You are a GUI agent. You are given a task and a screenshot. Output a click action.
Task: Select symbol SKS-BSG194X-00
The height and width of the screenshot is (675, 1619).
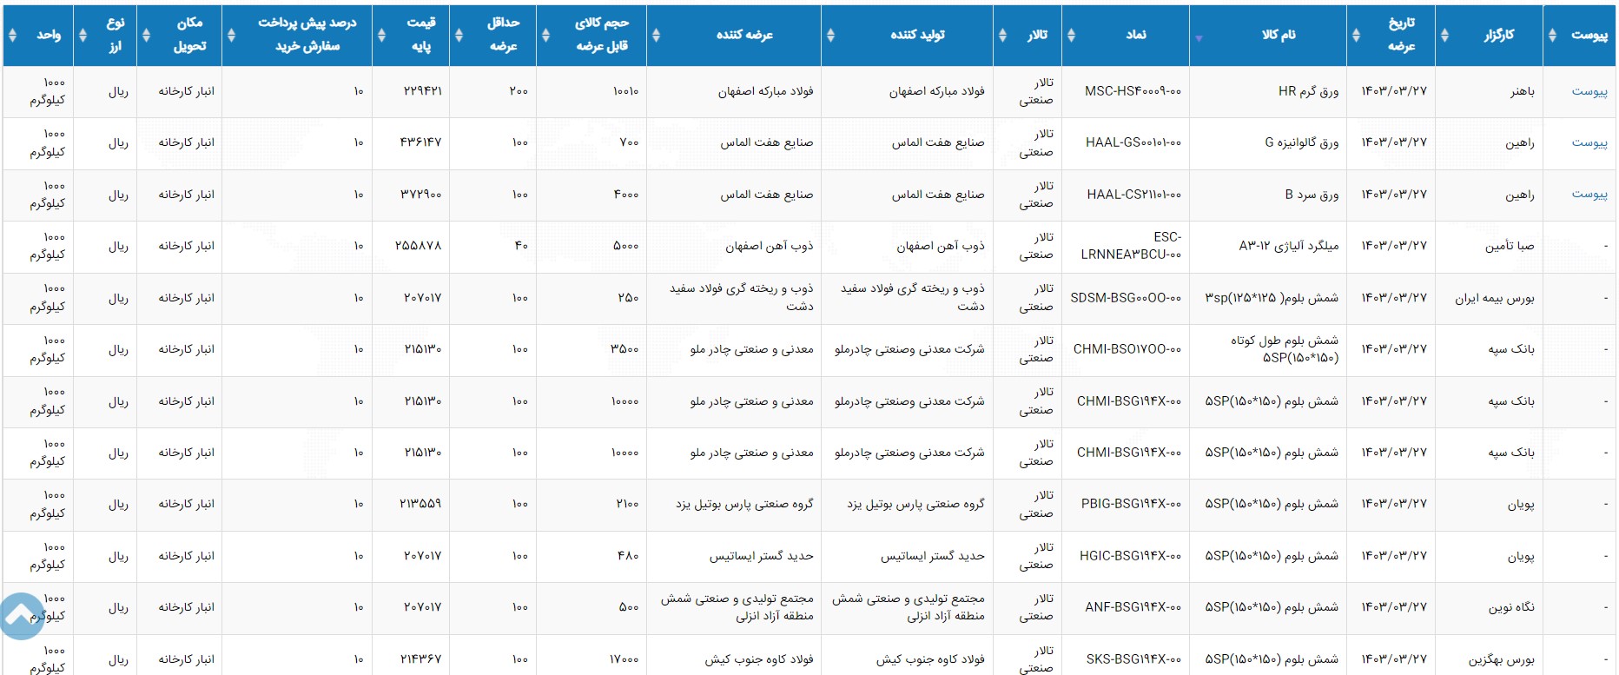pos(1133,659)
